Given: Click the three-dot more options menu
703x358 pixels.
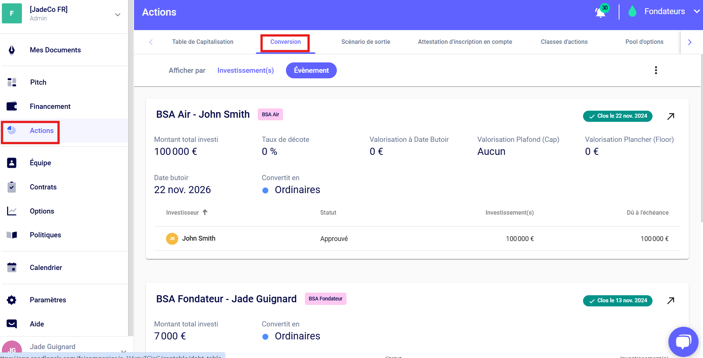Looking at the screenshot, I should [x=656, y=70].
